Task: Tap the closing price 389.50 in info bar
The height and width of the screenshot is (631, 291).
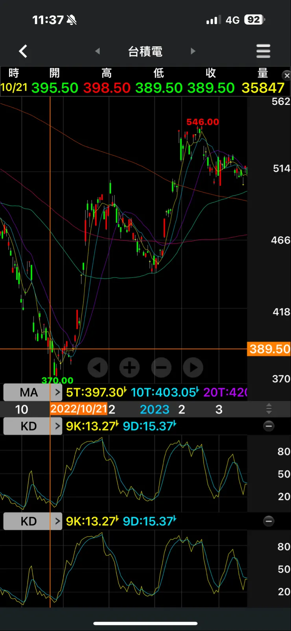Action: [x=211, y=88]
